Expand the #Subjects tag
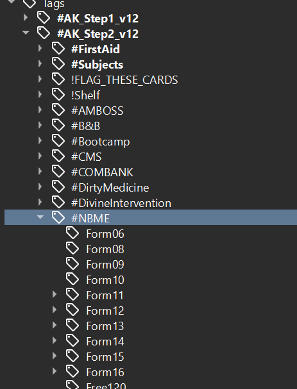This screenshot has width=297, height=389. (40, 63)
